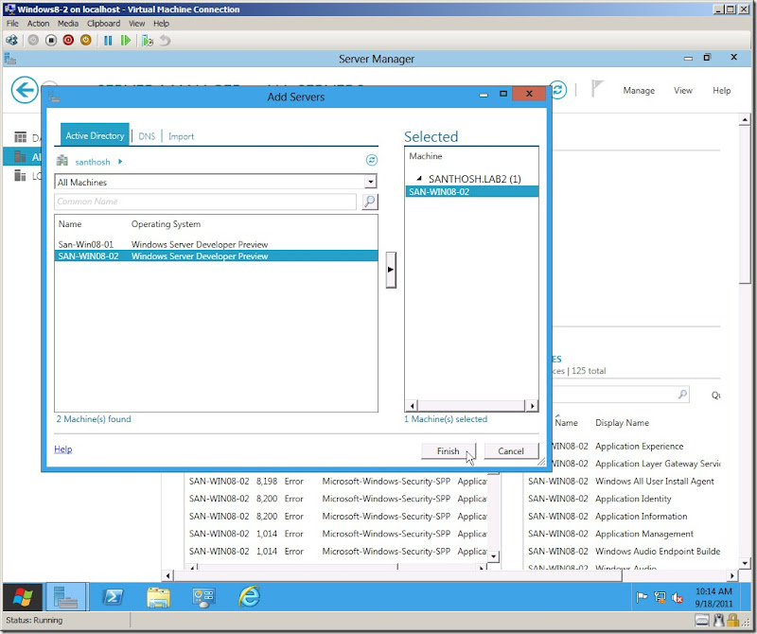Click the Finish button
The height and width of the screenshot is (634, 757).
click(x=448, y=451)
